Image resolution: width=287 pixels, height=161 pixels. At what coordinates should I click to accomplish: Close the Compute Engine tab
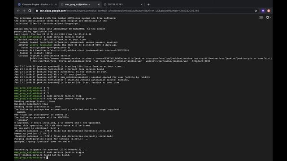coord(56,4)
